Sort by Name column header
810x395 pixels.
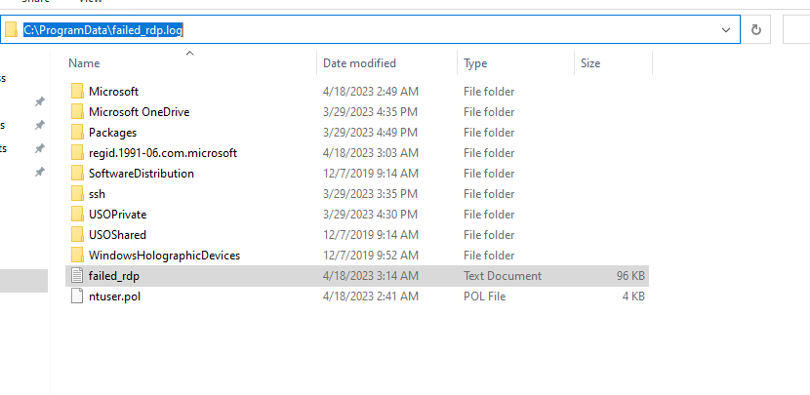pos(84,63)
